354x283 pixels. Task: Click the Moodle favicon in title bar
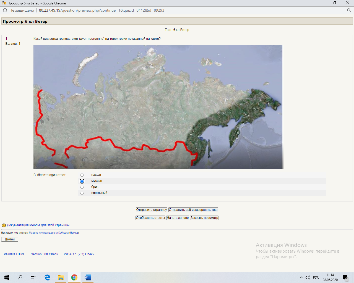click(x=4, y=3)
